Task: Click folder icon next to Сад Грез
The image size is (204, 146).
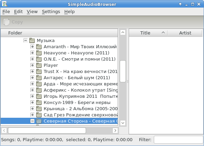Action: pos(39,115)
